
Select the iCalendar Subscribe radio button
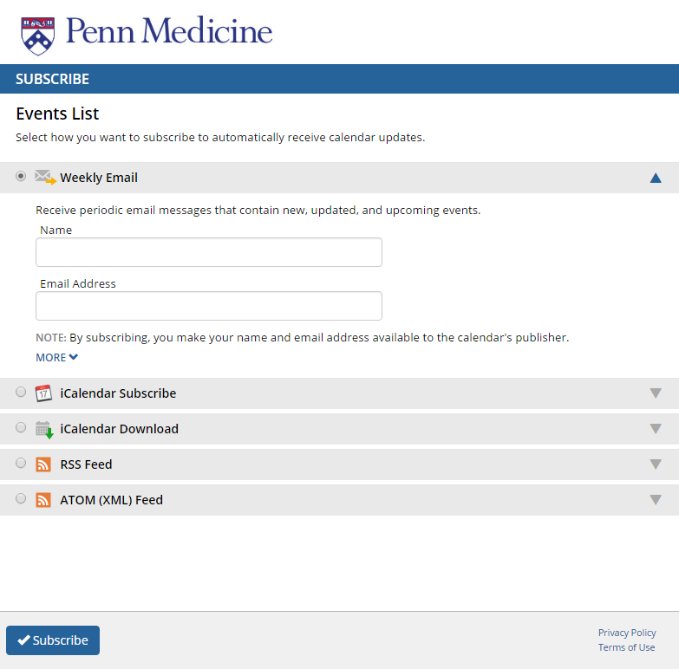tap(21, 392)
